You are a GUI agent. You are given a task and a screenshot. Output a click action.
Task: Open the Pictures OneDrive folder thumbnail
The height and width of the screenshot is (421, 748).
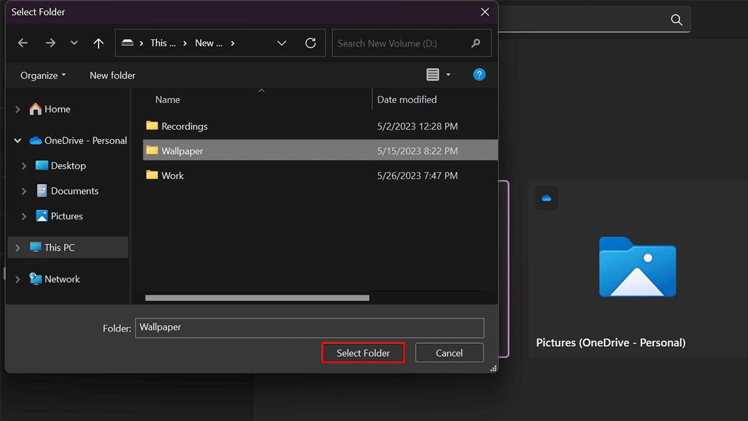pos(637,267)
